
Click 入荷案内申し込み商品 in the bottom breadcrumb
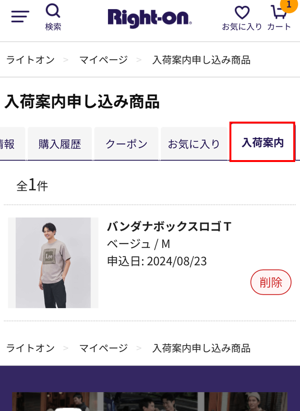point(201,348)
